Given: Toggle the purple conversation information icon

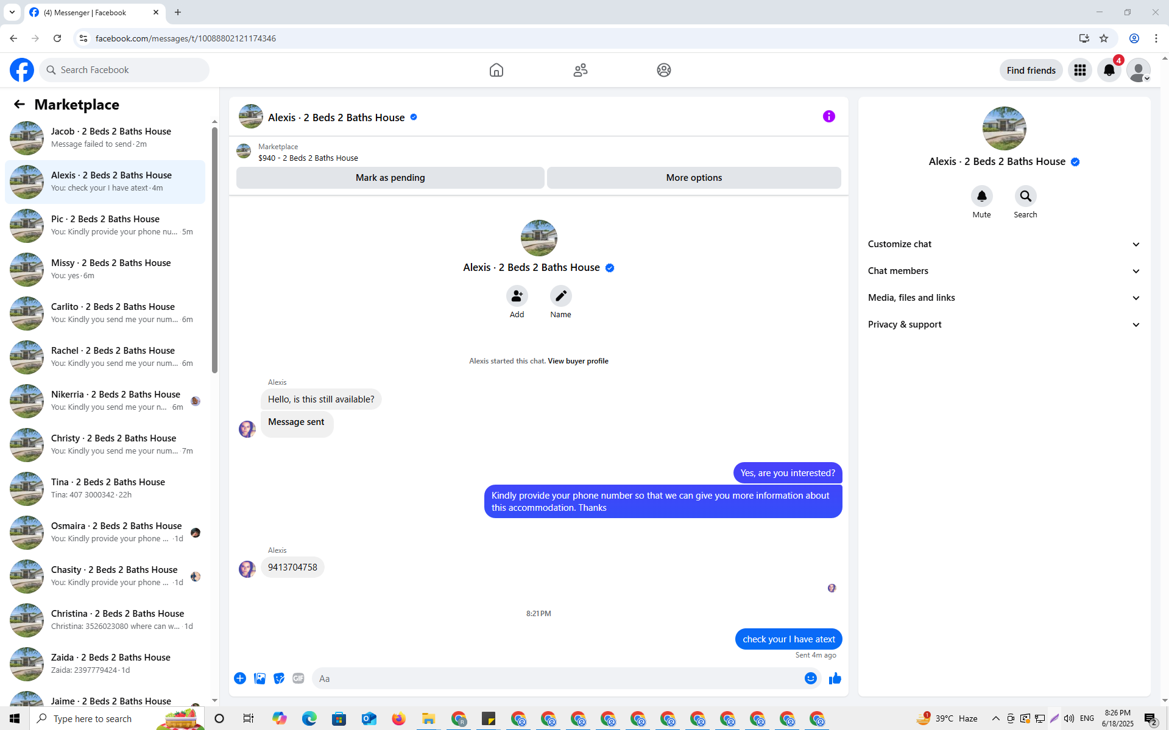Looking at the screenshot, I should [x=829, y=116].
